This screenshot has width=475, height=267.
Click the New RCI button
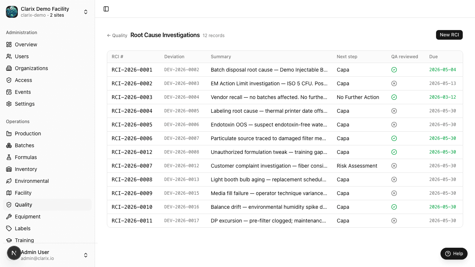tap(449, 35)
